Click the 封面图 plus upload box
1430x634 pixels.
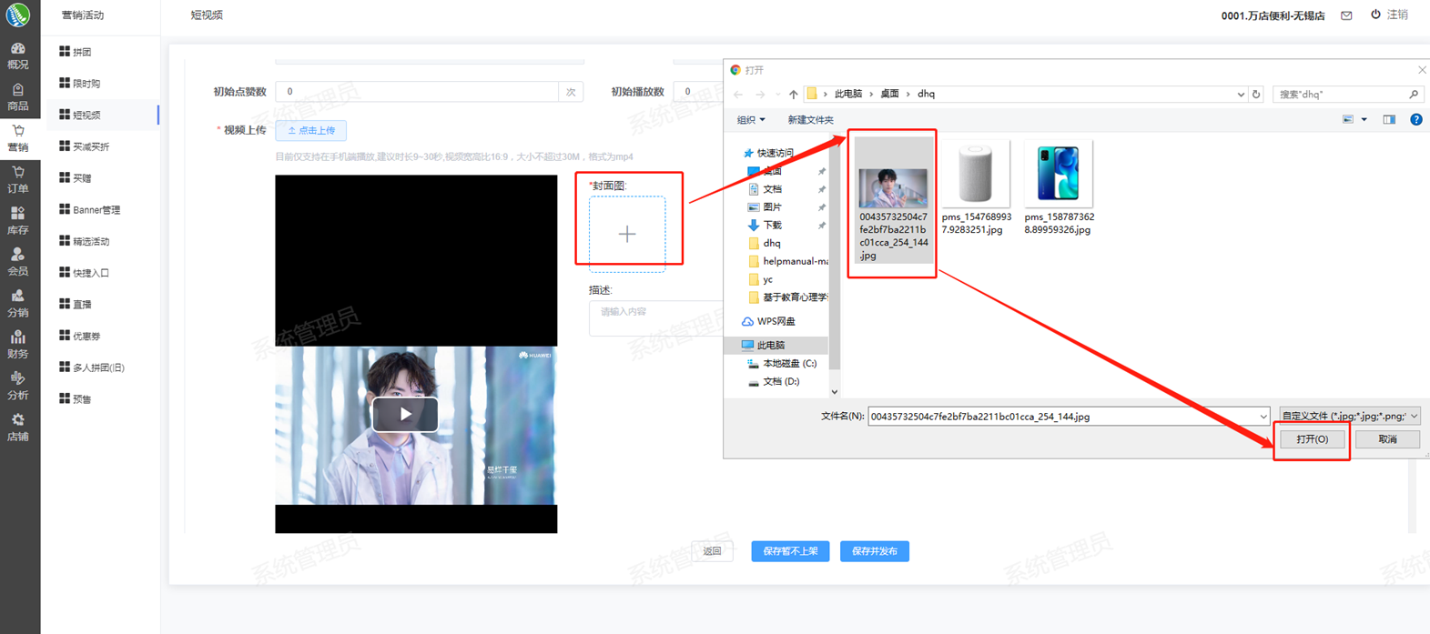(x=627, y=234)
